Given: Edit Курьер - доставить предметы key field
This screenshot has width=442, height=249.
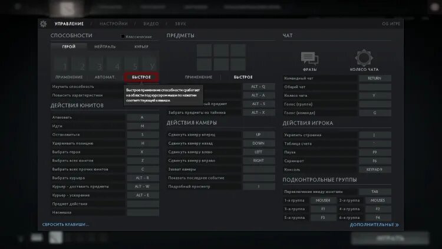Looking at the screenshot, I should point(143,186).
